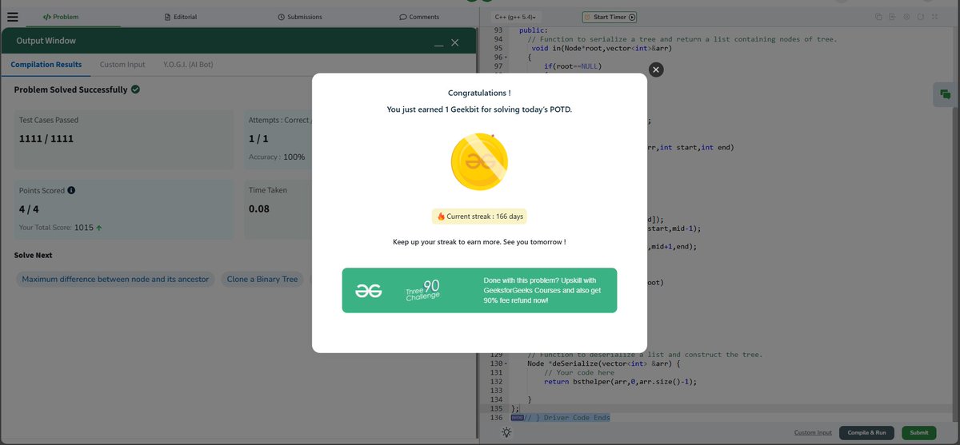Screen dimensions: 960x445
Task: Switch to the Problem tab
Action: (x=61, y=17)
